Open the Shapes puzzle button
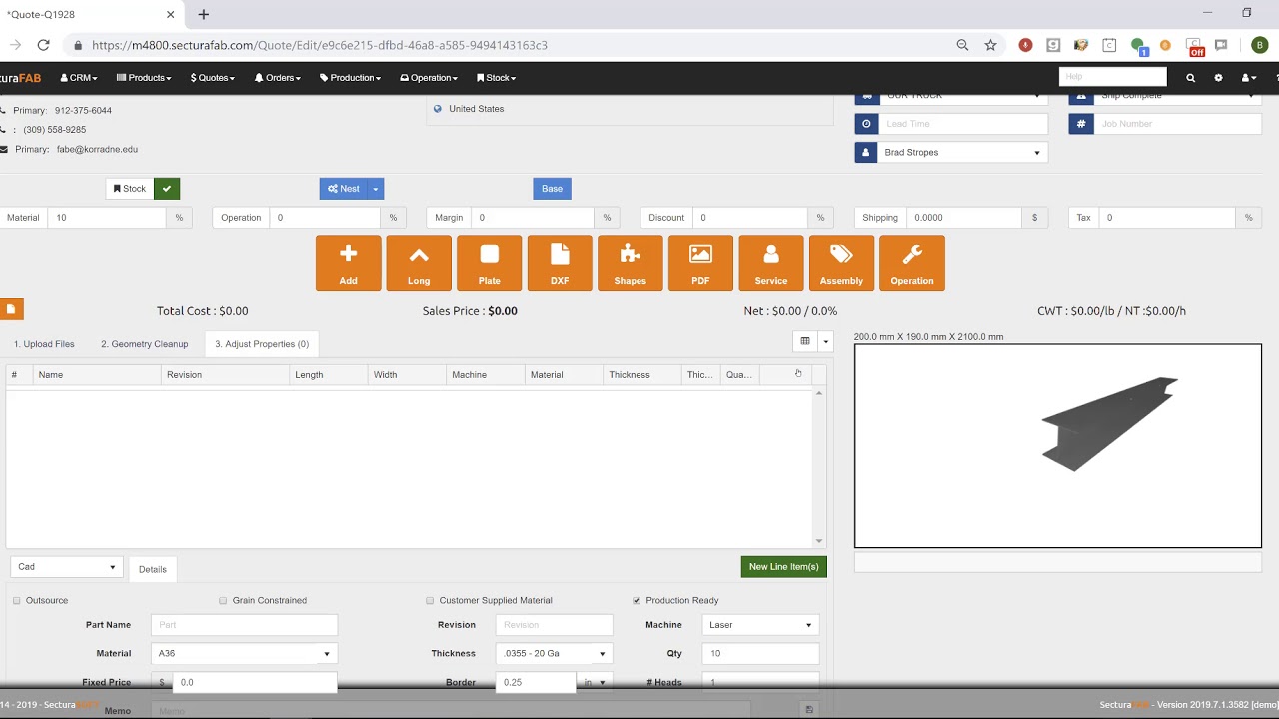The width and height of the screenshot is (1279, 719). pos(631,263)
